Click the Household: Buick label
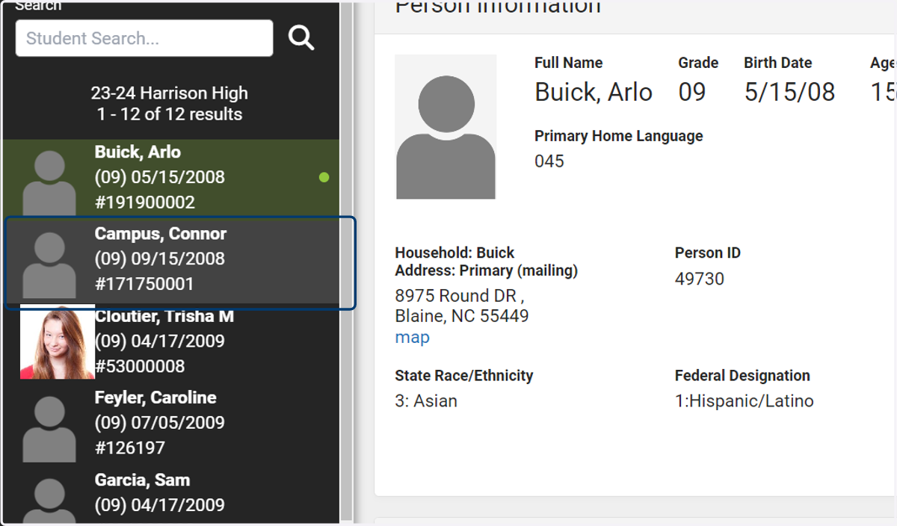 454,253
